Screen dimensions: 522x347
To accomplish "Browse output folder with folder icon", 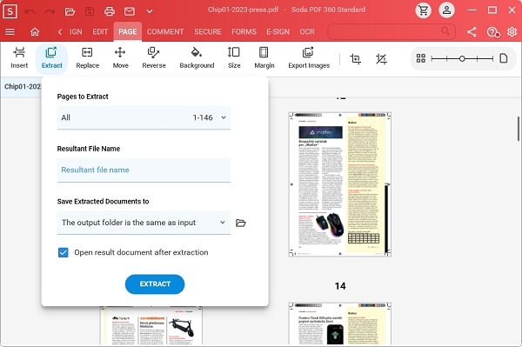I will (241, 223).
